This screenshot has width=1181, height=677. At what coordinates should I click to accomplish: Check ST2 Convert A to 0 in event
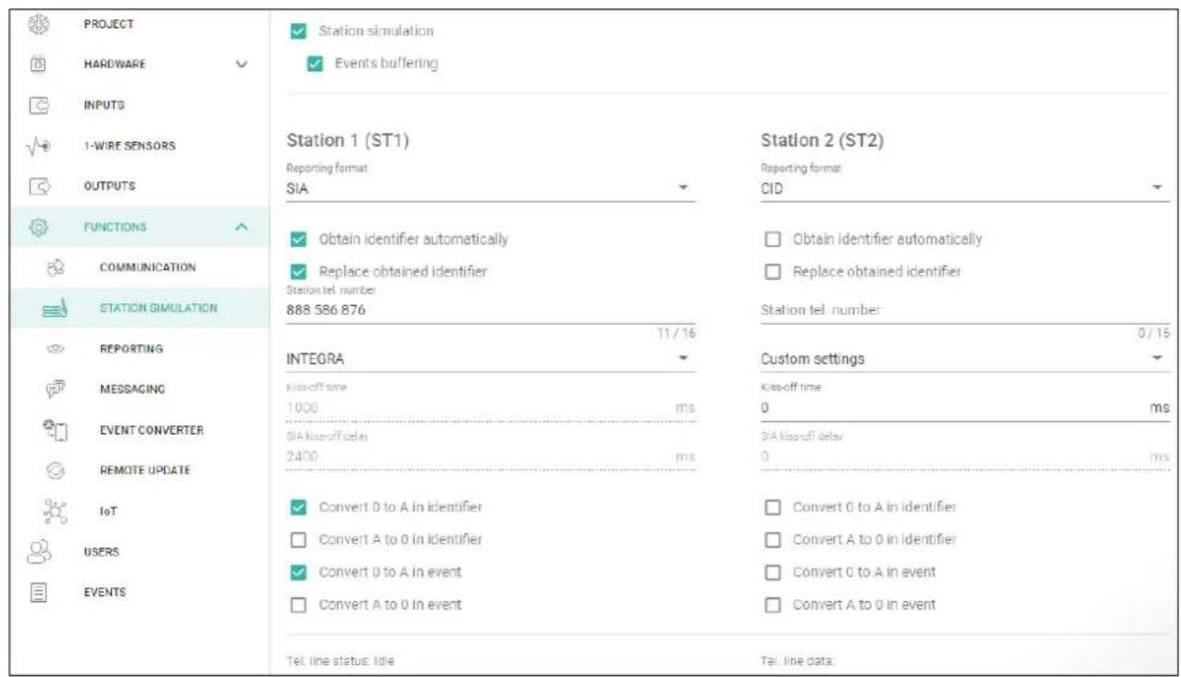pos(773,605)
